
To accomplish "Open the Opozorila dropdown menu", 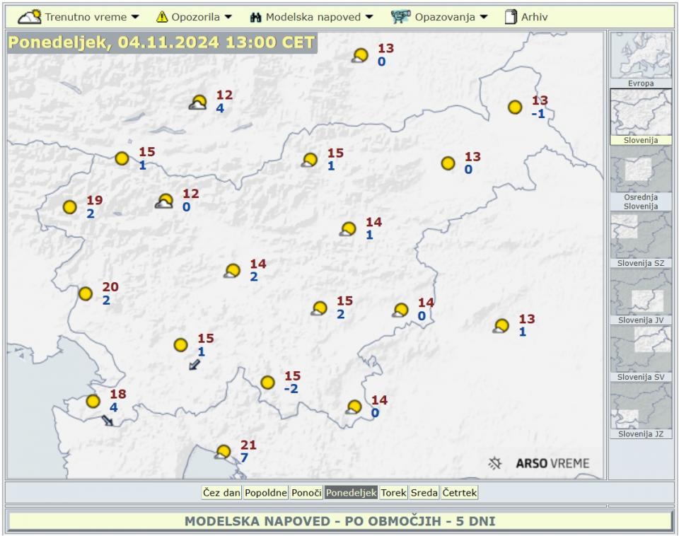I will 202,16.
